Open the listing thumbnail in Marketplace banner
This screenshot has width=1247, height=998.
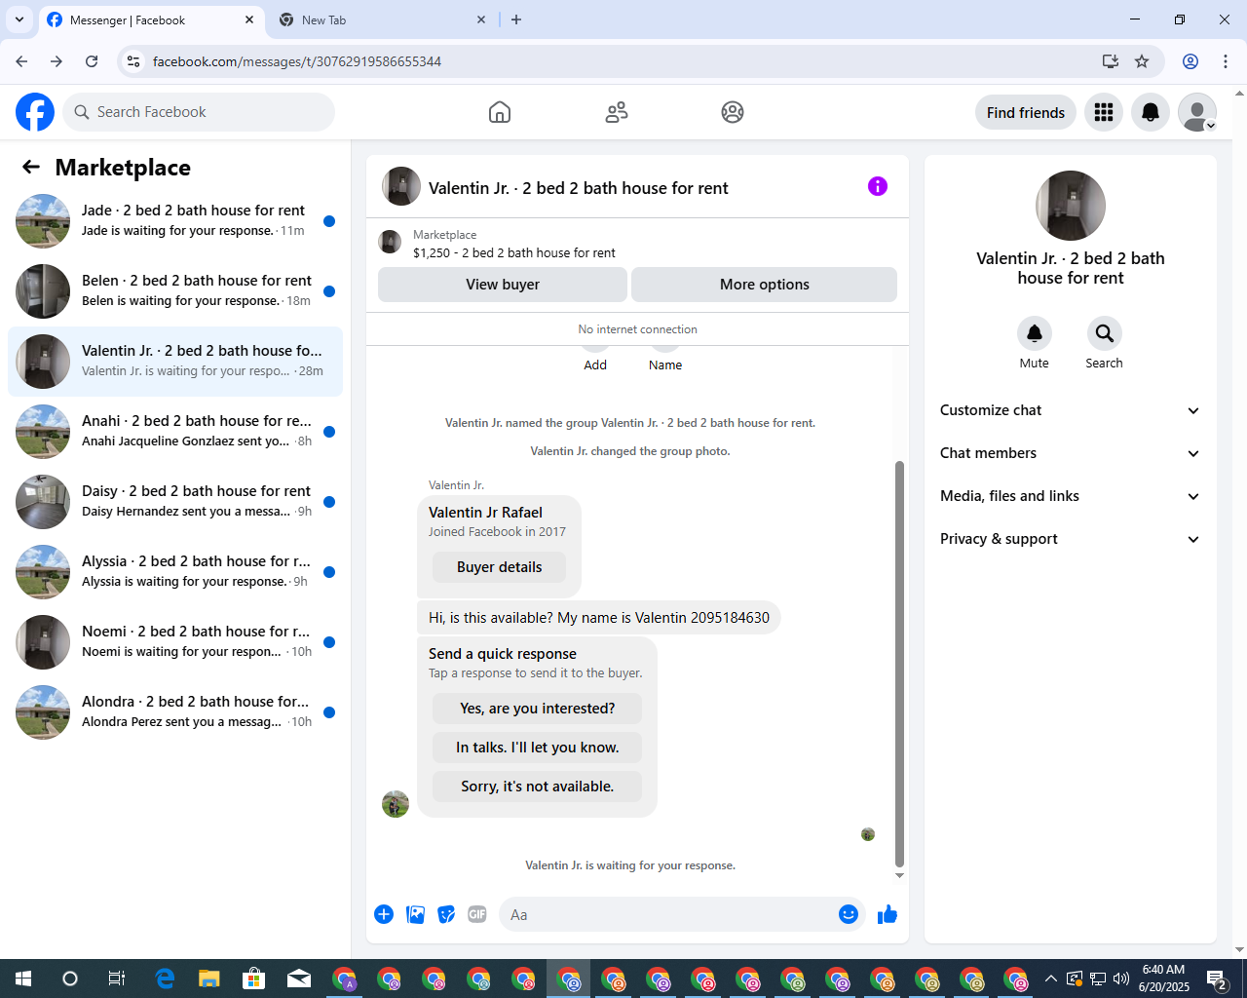(390, 242)
